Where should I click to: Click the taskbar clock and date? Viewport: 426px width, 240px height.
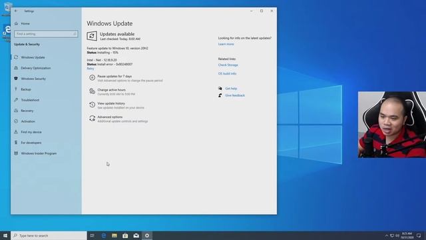(407, 235)
